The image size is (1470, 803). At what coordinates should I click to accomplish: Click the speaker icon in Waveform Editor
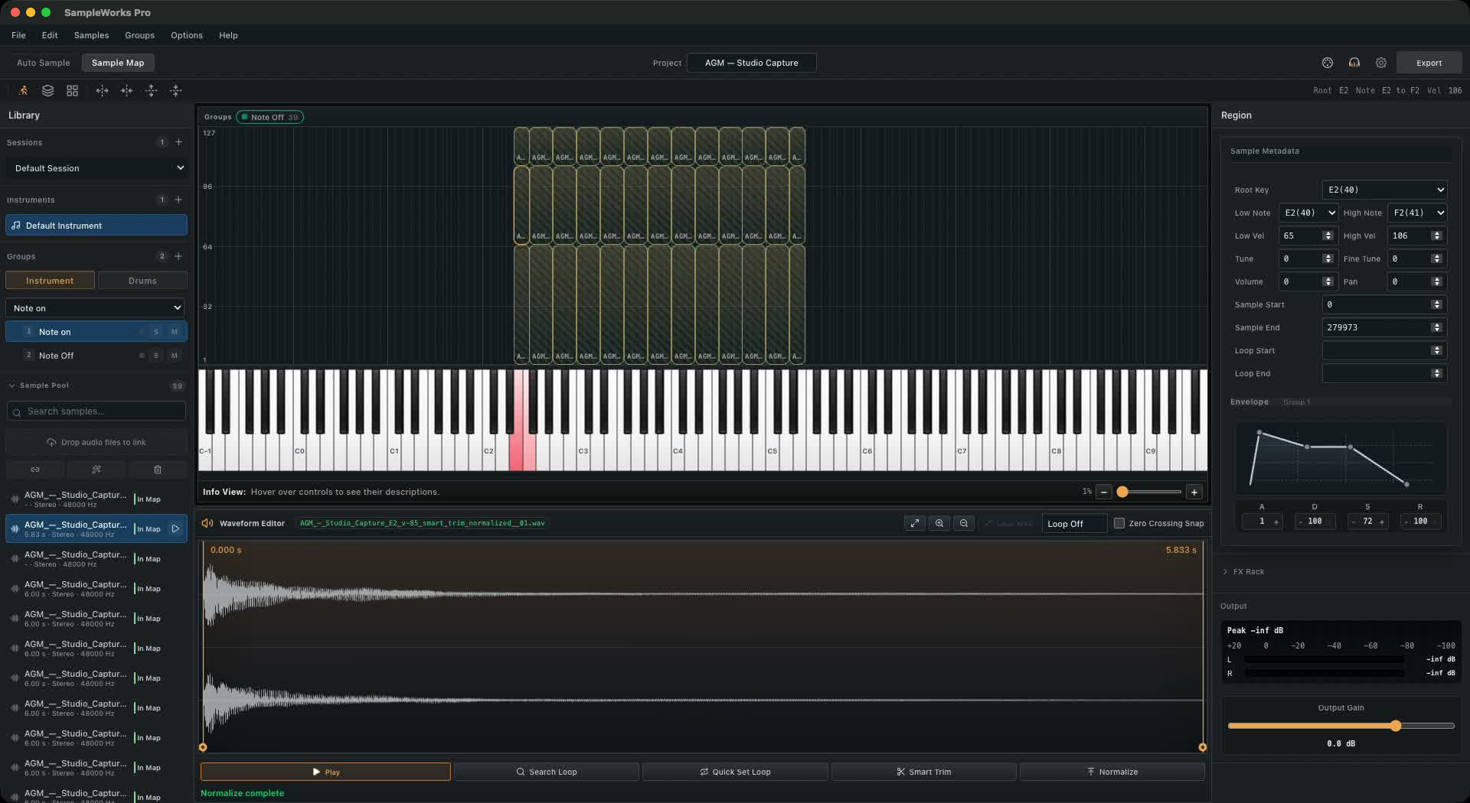[207, 523]
